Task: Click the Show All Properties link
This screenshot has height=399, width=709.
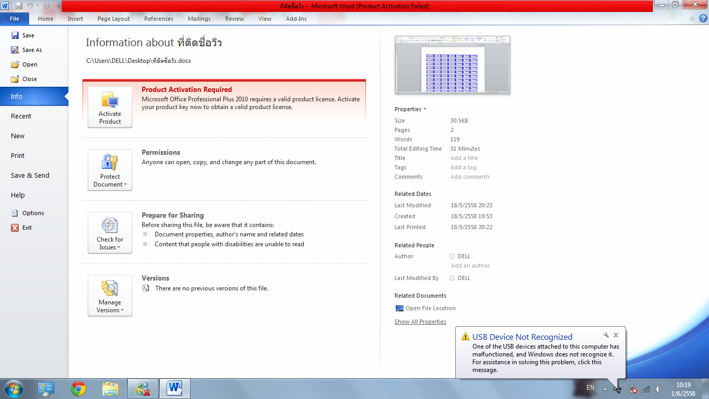Action: coord(420,322)
